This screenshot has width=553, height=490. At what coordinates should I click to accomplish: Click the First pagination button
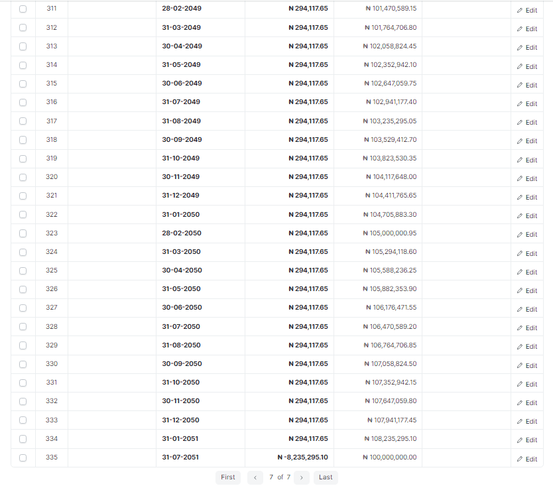(x=228, y=477)
